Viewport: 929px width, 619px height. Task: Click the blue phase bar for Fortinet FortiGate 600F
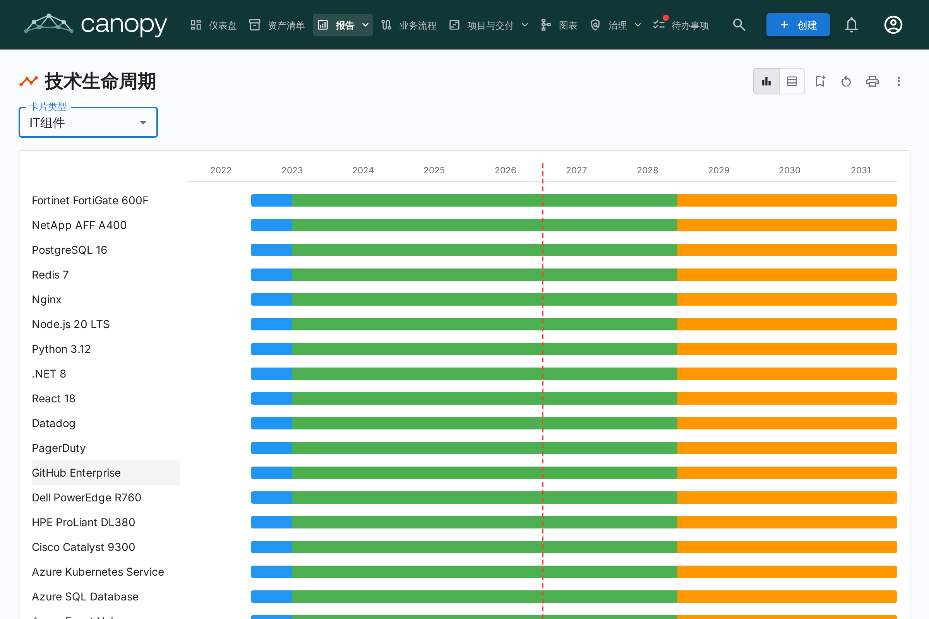point(271,200)
